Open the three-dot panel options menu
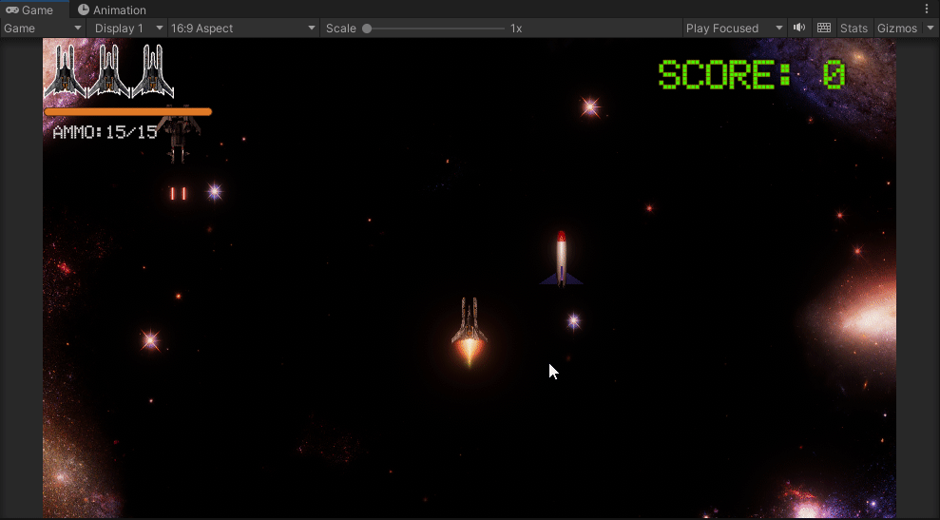Viewport: 940px width, 520px height. [927, 9]
